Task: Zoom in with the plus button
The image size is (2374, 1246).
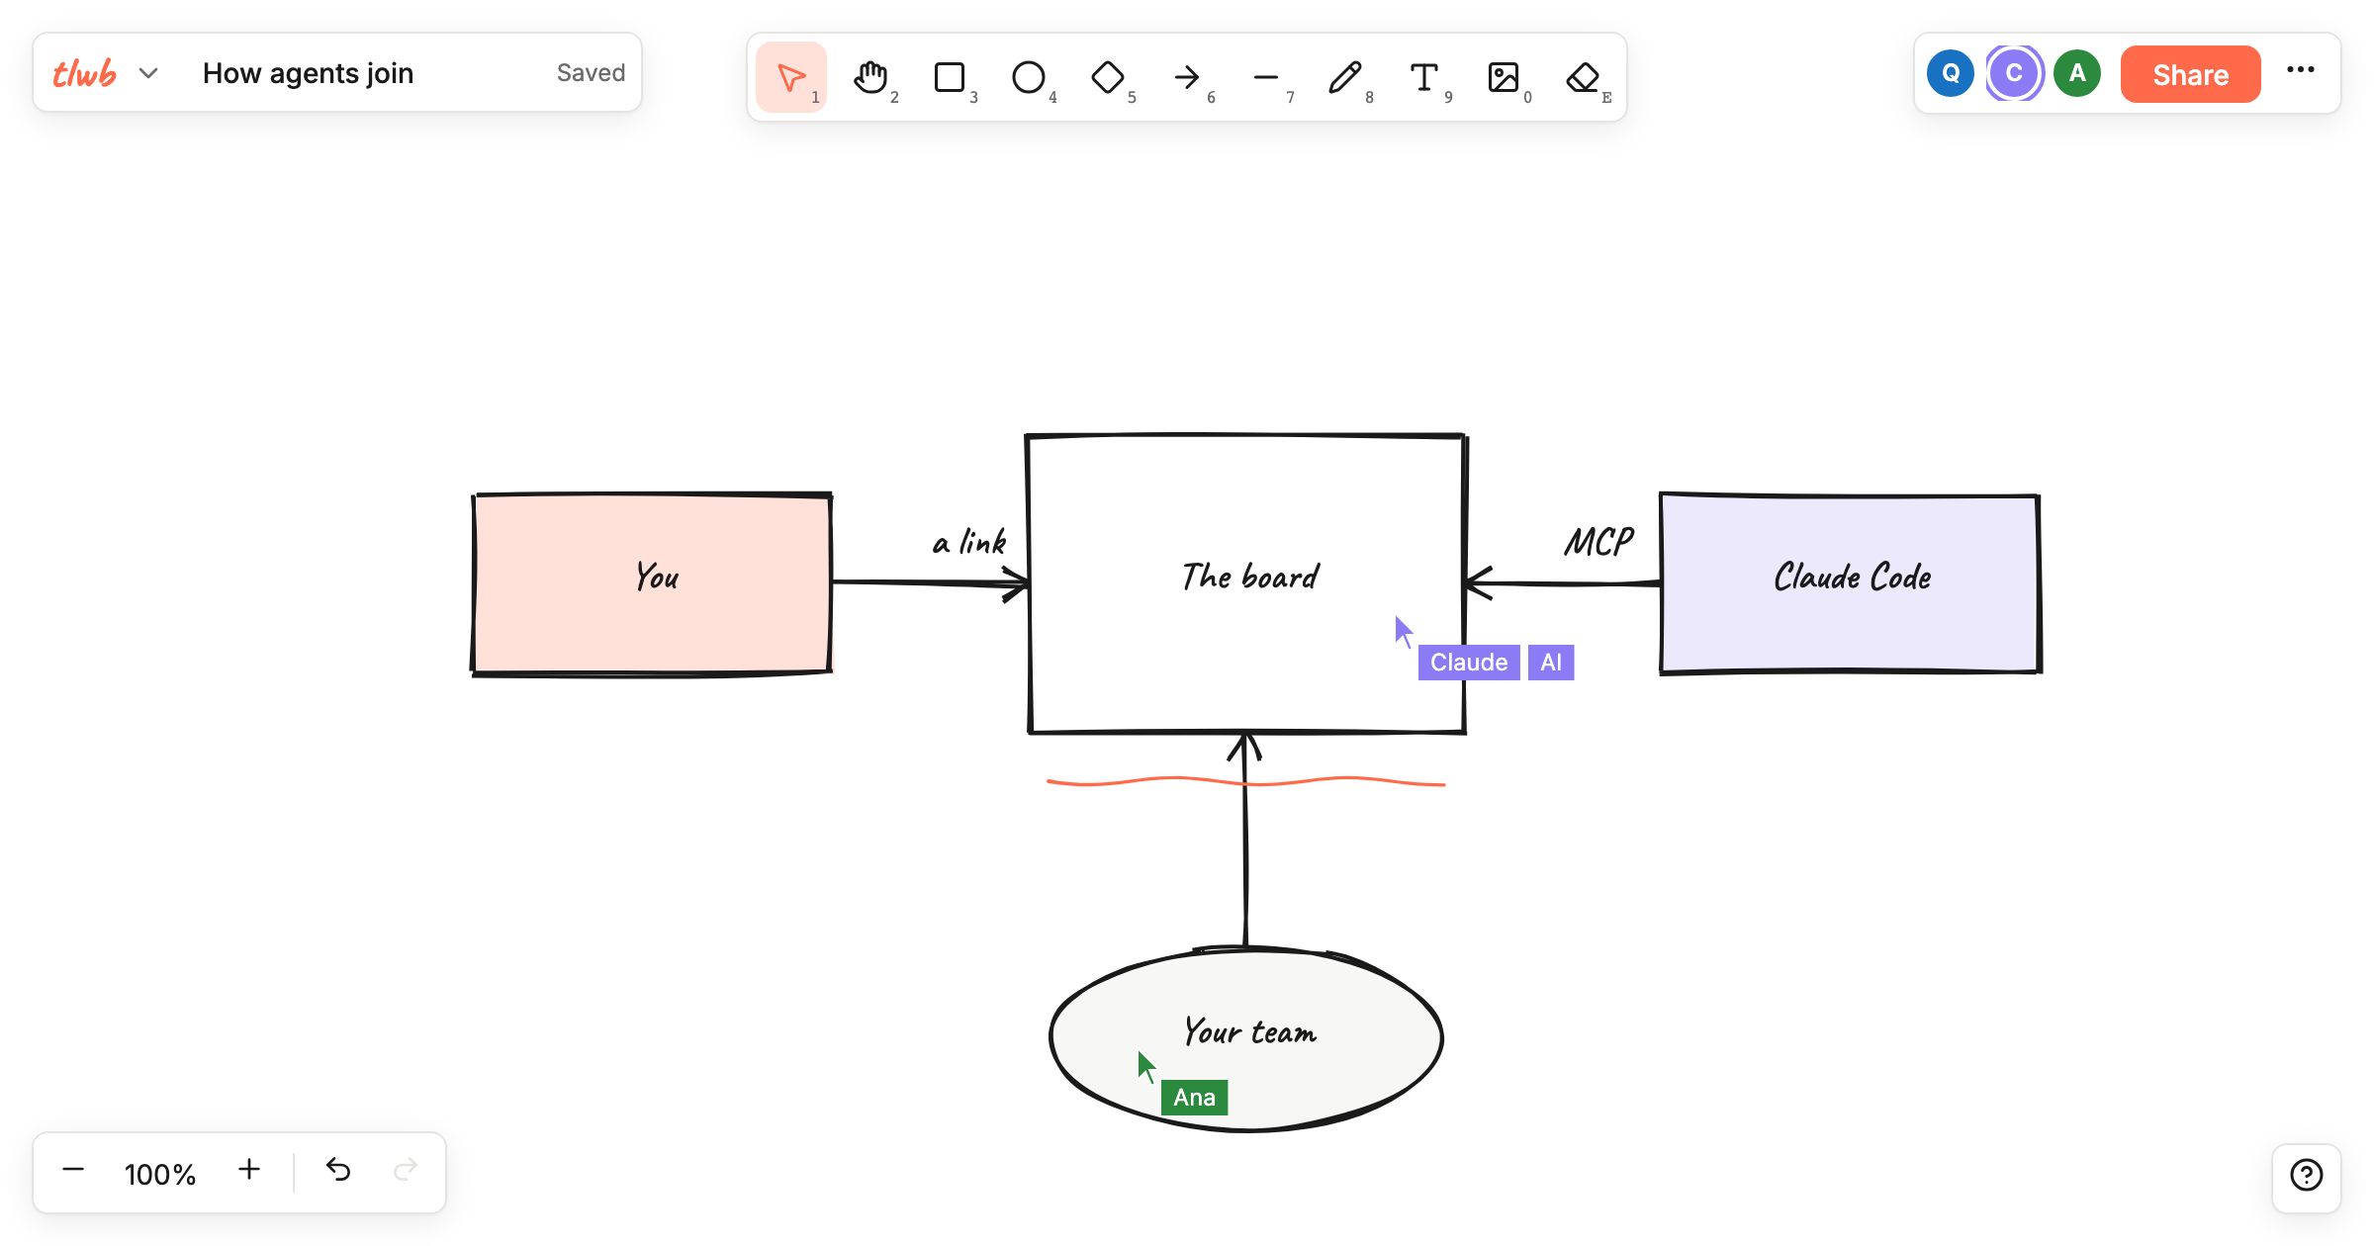Action: 249,1171
